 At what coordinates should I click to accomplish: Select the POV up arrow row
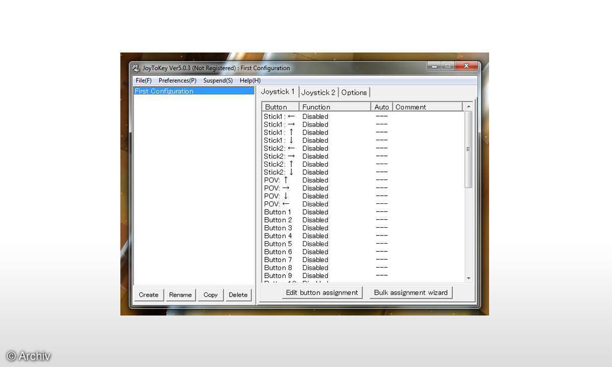363,180
